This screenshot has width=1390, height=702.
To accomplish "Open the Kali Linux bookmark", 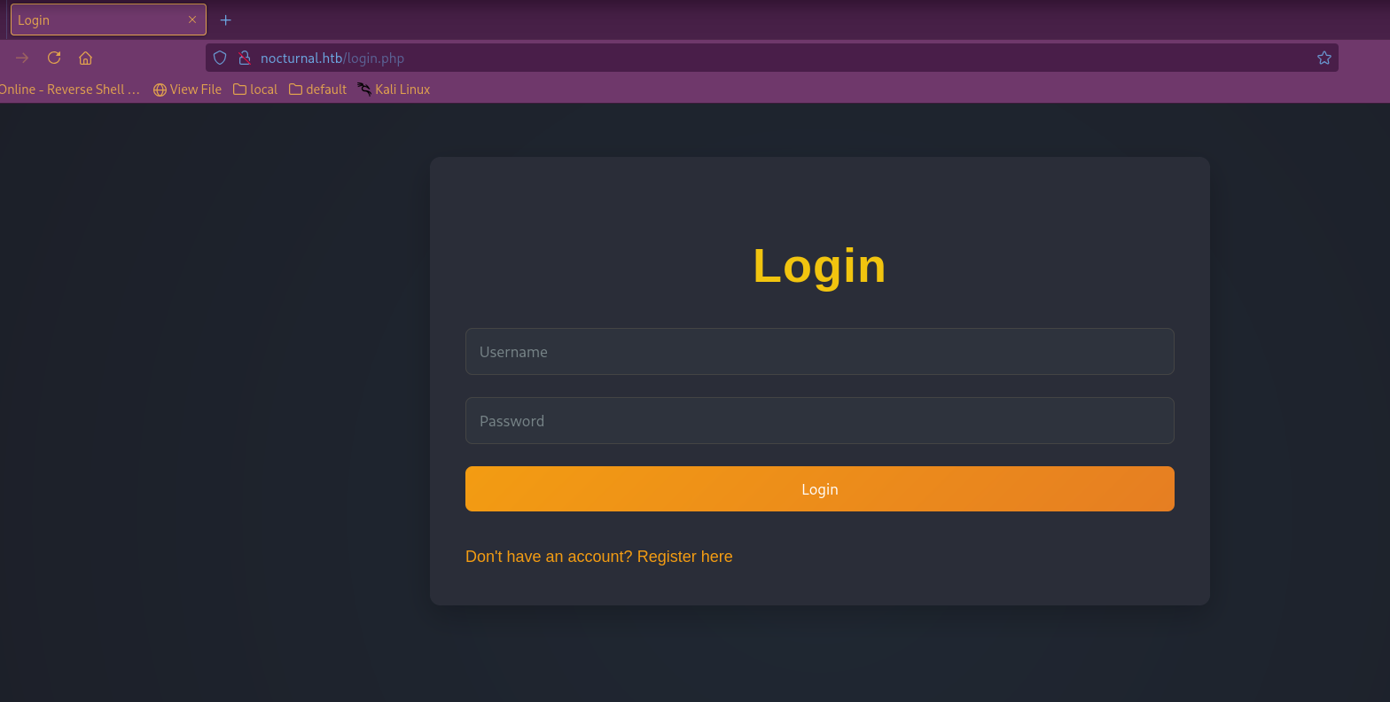I will click(x=394, y=90).
